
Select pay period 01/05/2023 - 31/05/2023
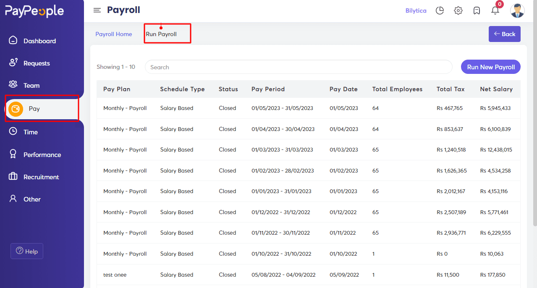coord(282,108)
